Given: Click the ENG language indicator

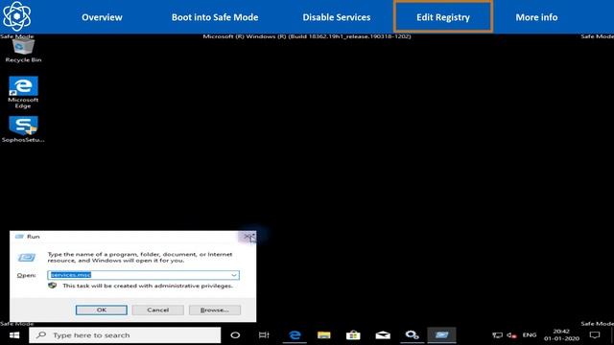Looking at the screenshot, I should 530,335.
